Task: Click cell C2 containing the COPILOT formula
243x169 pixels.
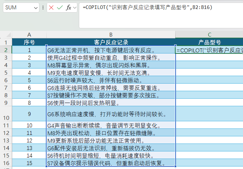Action: coord(209,50)
